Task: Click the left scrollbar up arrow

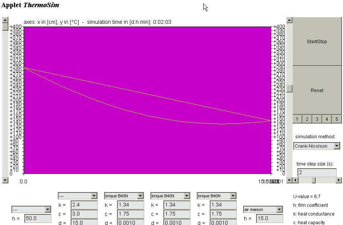Action: pyautogui.click(x=5, y=20)
